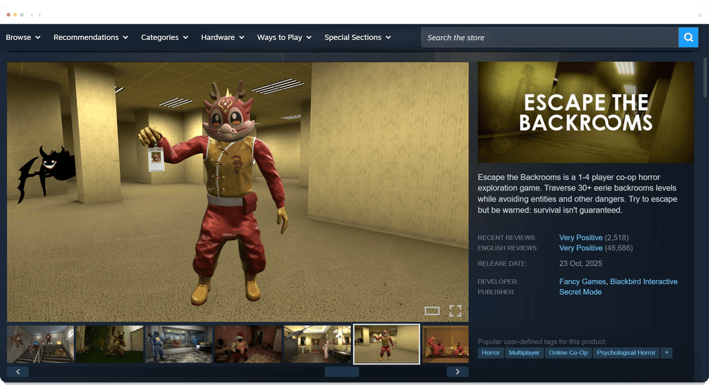Select the hotel lobby screenshot thumbnail
This screenshot has height=388, width=709.
pyautogui.click(x=317, y=344)
